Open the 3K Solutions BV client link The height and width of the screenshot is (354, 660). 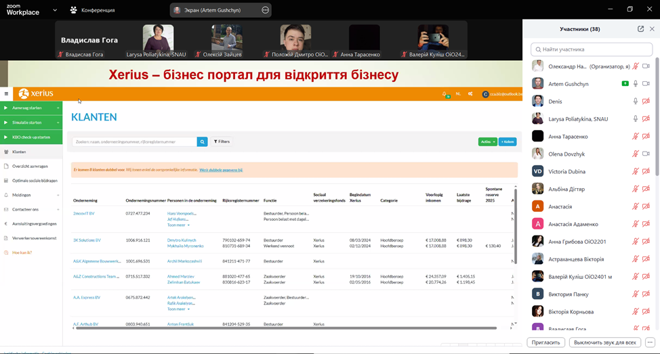87,240
